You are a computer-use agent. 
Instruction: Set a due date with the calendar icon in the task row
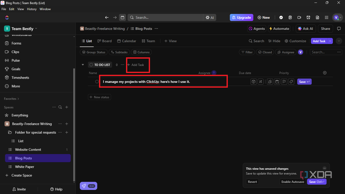pos(277,82)
